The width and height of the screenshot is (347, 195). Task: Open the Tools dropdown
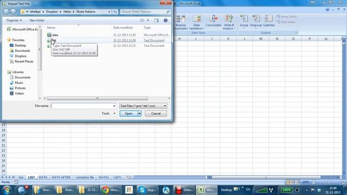coord(108,113)
